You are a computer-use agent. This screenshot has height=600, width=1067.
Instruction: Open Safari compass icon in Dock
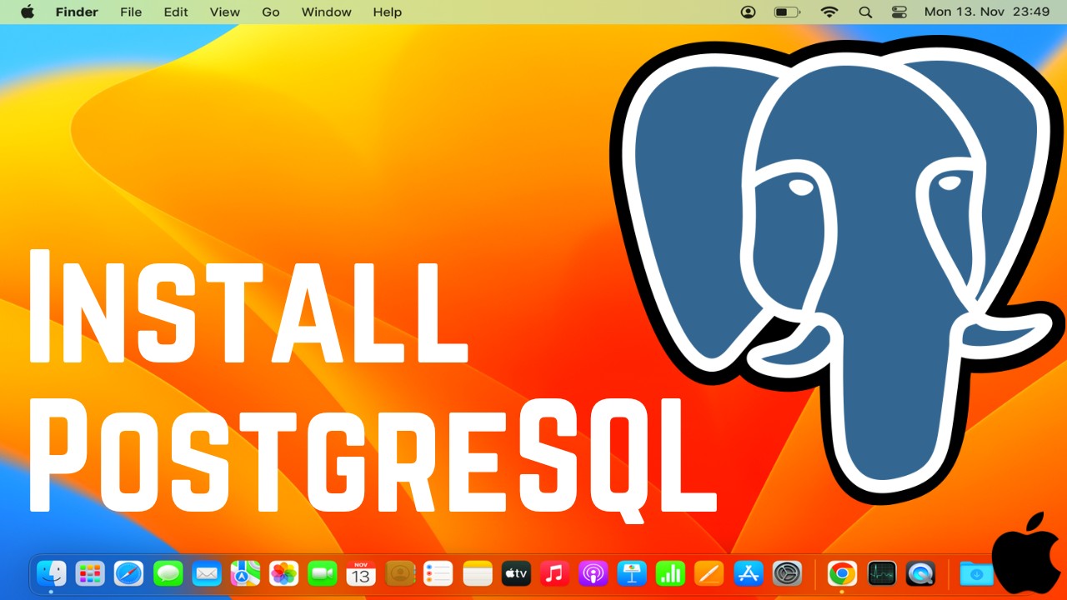[128, 573]
